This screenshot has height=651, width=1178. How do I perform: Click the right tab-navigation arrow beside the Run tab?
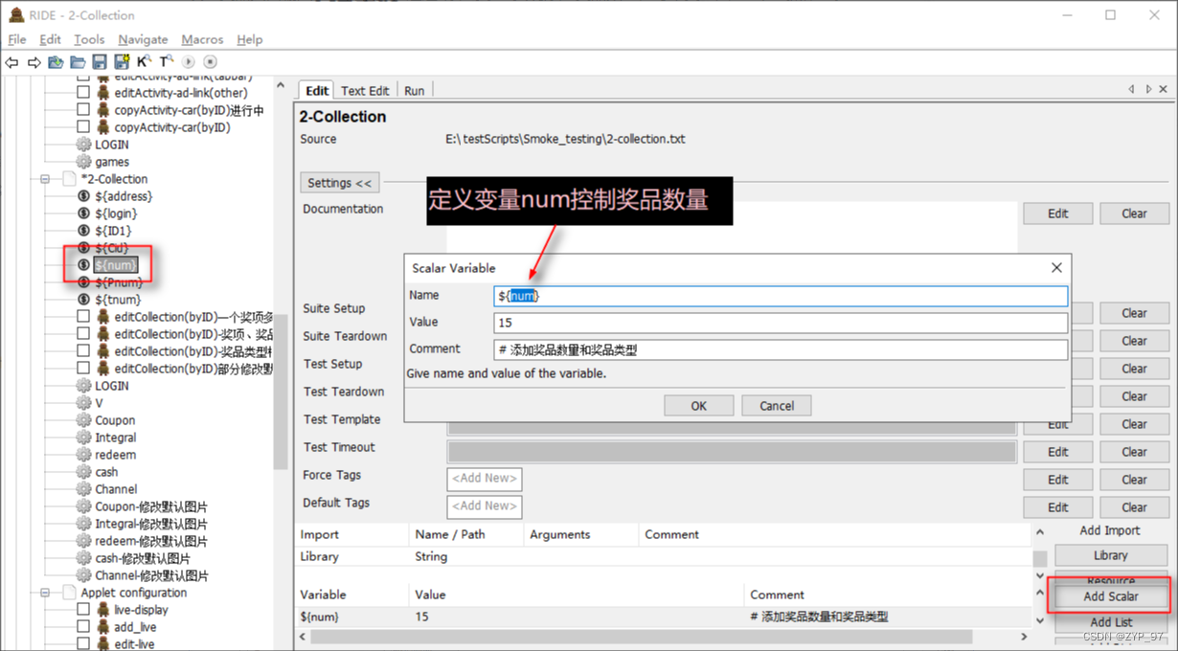pyautogui.click(x=1148, y=89)
